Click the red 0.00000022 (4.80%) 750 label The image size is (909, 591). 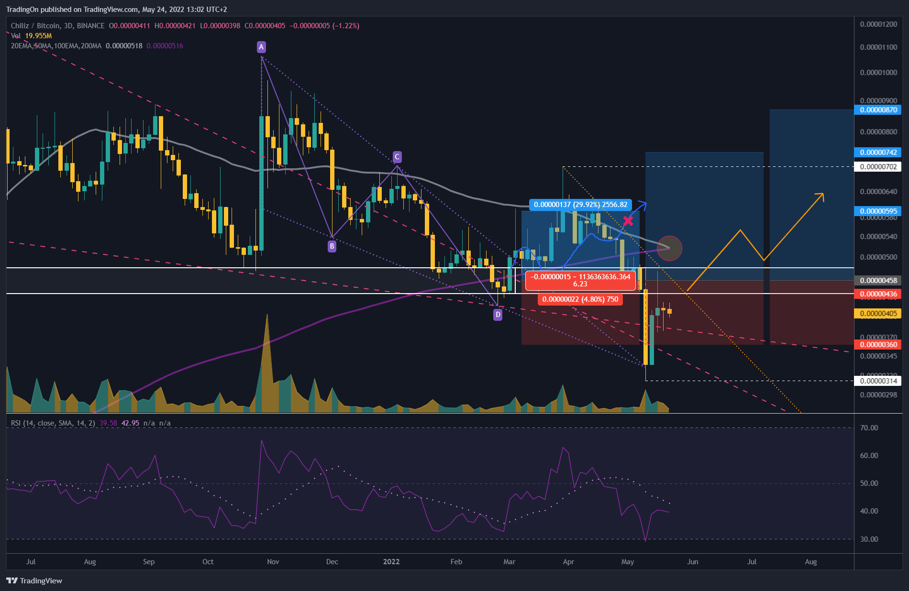580,299
